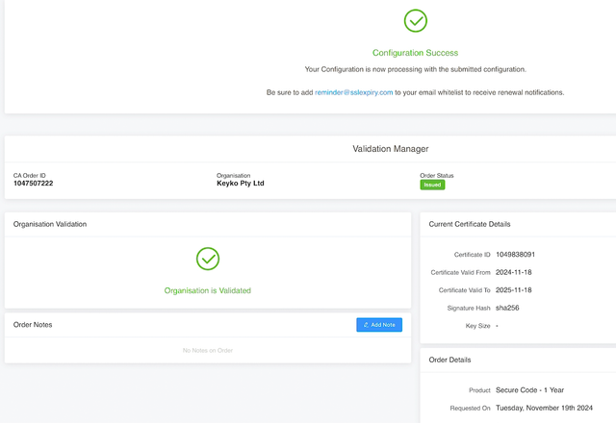Image resolution: width=616 pixels, height=423 pixels.
Task: Click the Order Details panel header
Action: click(x=449, y=360)
